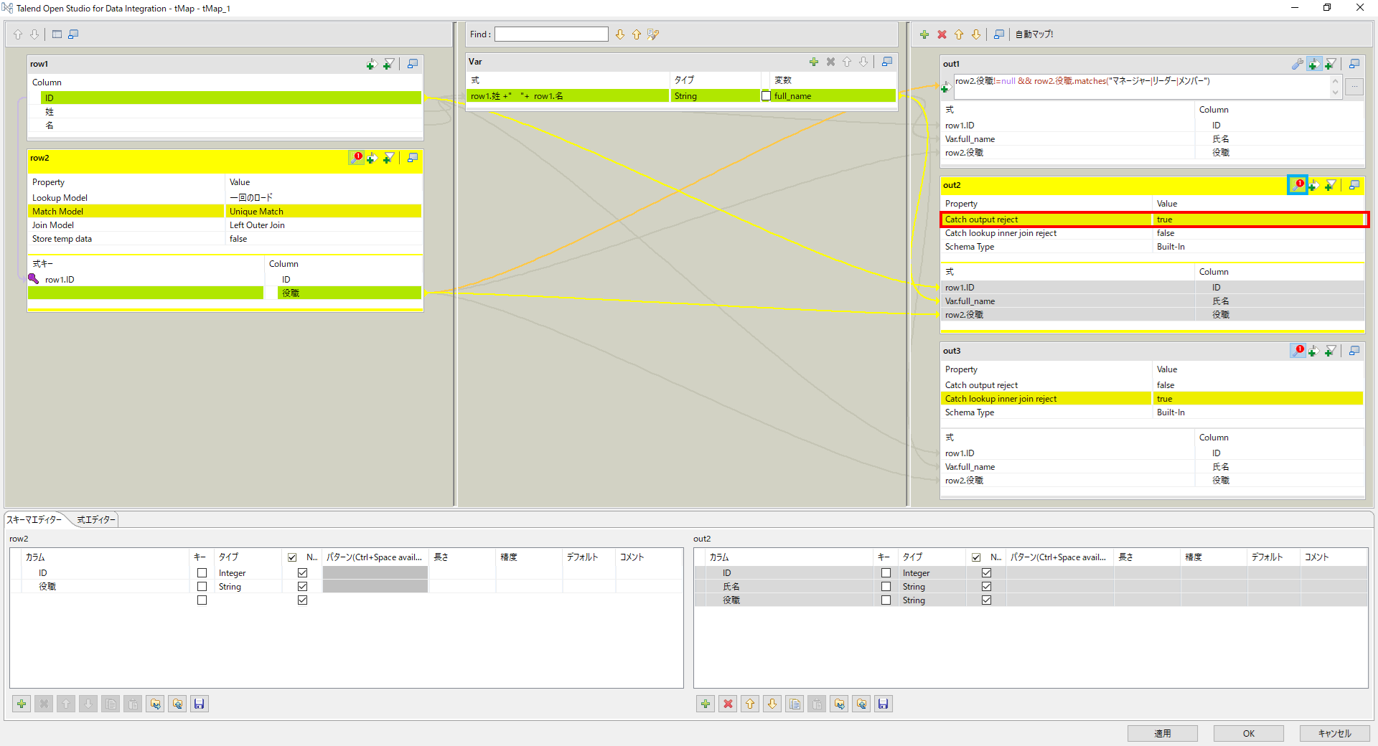Save the row2 schema with the floppy disk icon

[x=200, y=704]
